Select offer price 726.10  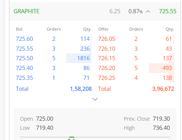click(x=107, y=49)
